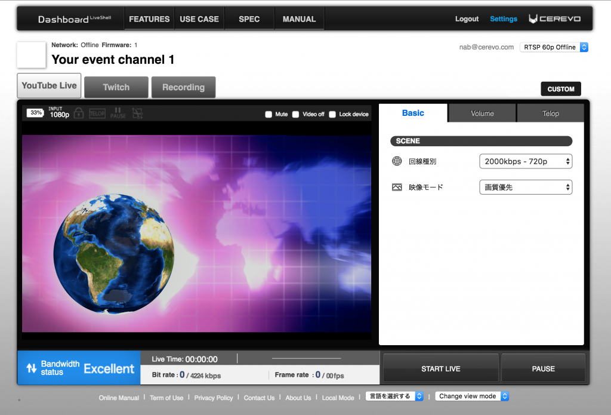611x415 pixels.
Task: Expand the 画質優先 video mode dropdown
Action: pyautogui.click(x=526, y=187)
